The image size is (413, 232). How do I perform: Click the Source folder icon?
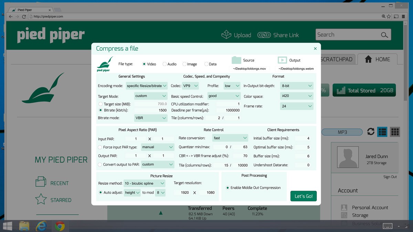pos(236,60)
